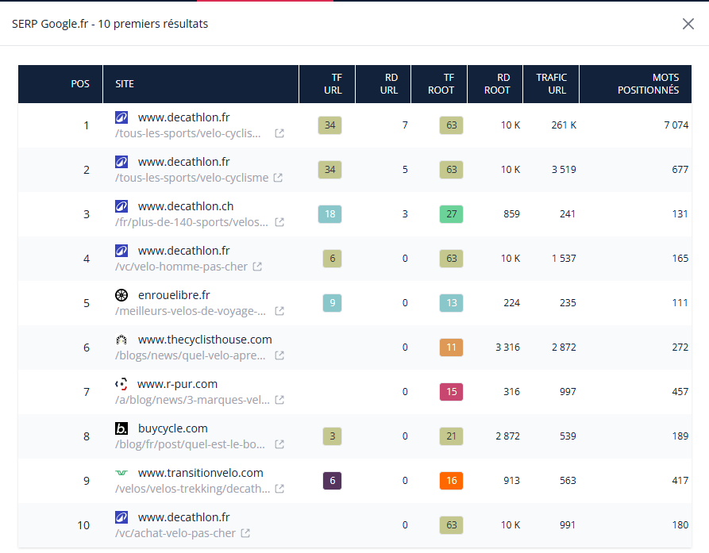The image size is (709, 553).
Task: Click the Decathlon favicon in position 2 row
Action: [121, 162]
